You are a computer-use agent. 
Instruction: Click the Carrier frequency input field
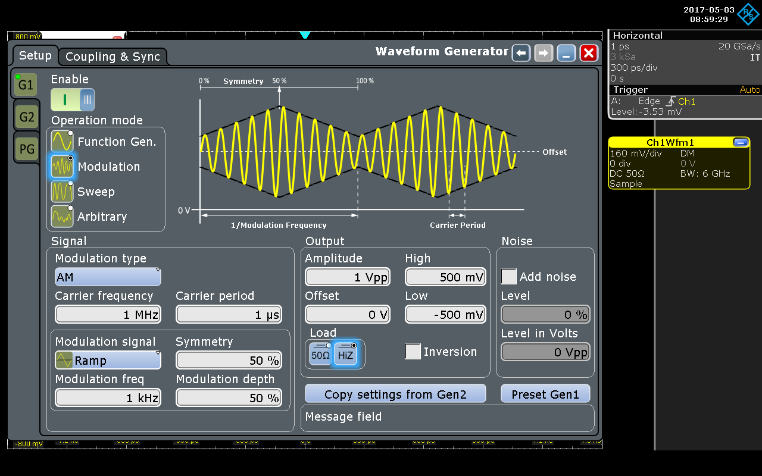point(108,315)
